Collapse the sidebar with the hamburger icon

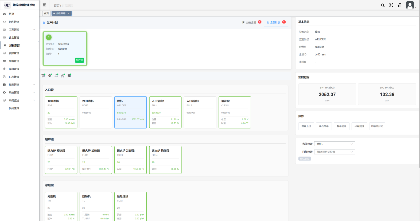pos(44,5)
